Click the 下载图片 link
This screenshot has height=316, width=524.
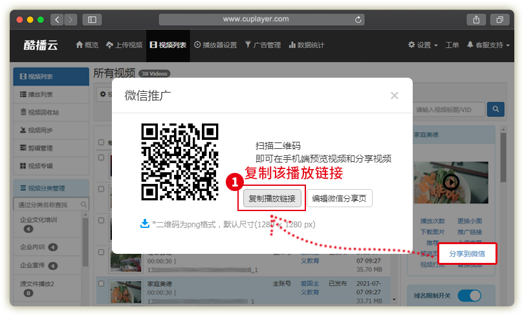pos(432,232)
